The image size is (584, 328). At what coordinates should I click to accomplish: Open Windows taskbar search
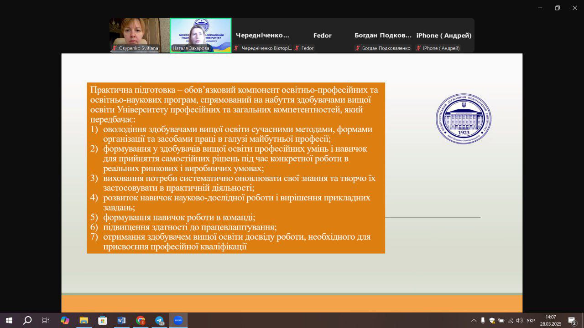coord(27,320)
